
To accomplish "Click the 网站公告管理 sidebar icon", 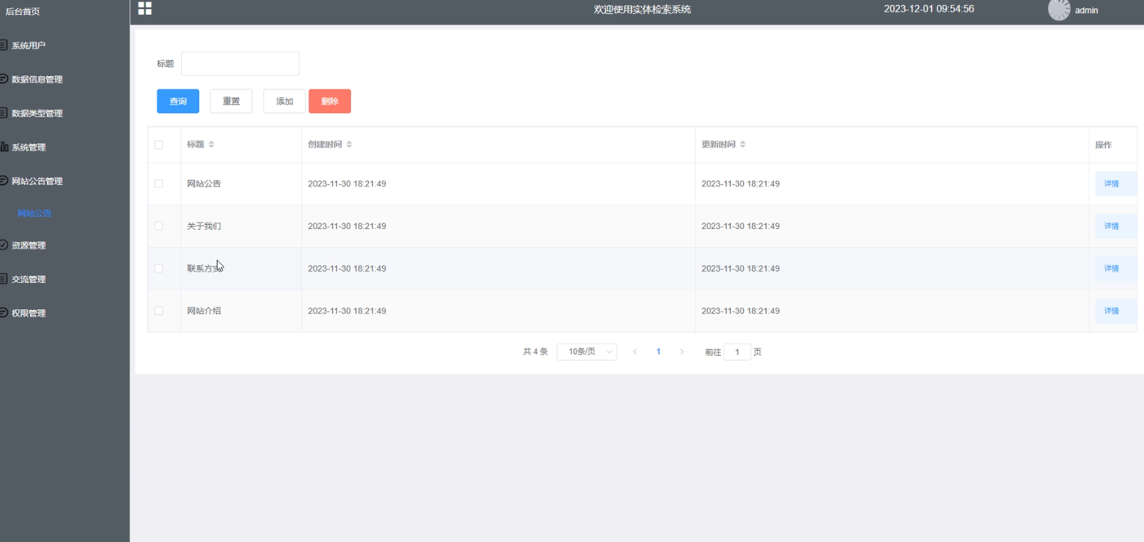I will coord(3,180).
